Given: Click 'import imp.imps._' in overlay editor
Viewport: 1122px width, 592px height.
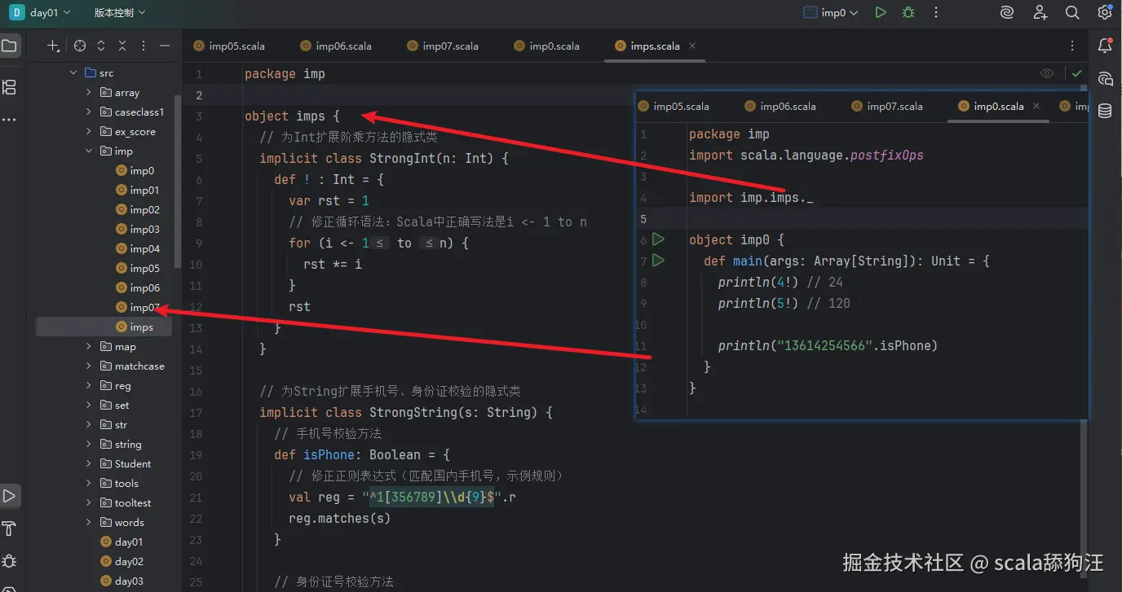Looking at the screenshot, I should [x=751, y=197].
